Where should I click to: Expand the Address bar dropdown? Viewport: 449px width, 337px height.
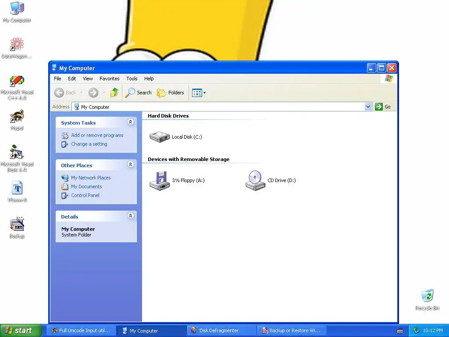coord(368,107)
